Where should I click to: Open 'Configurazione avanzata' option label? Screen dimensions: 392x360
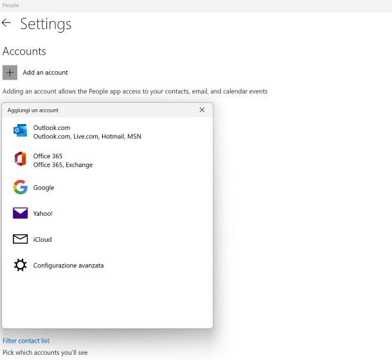[68, 265]
